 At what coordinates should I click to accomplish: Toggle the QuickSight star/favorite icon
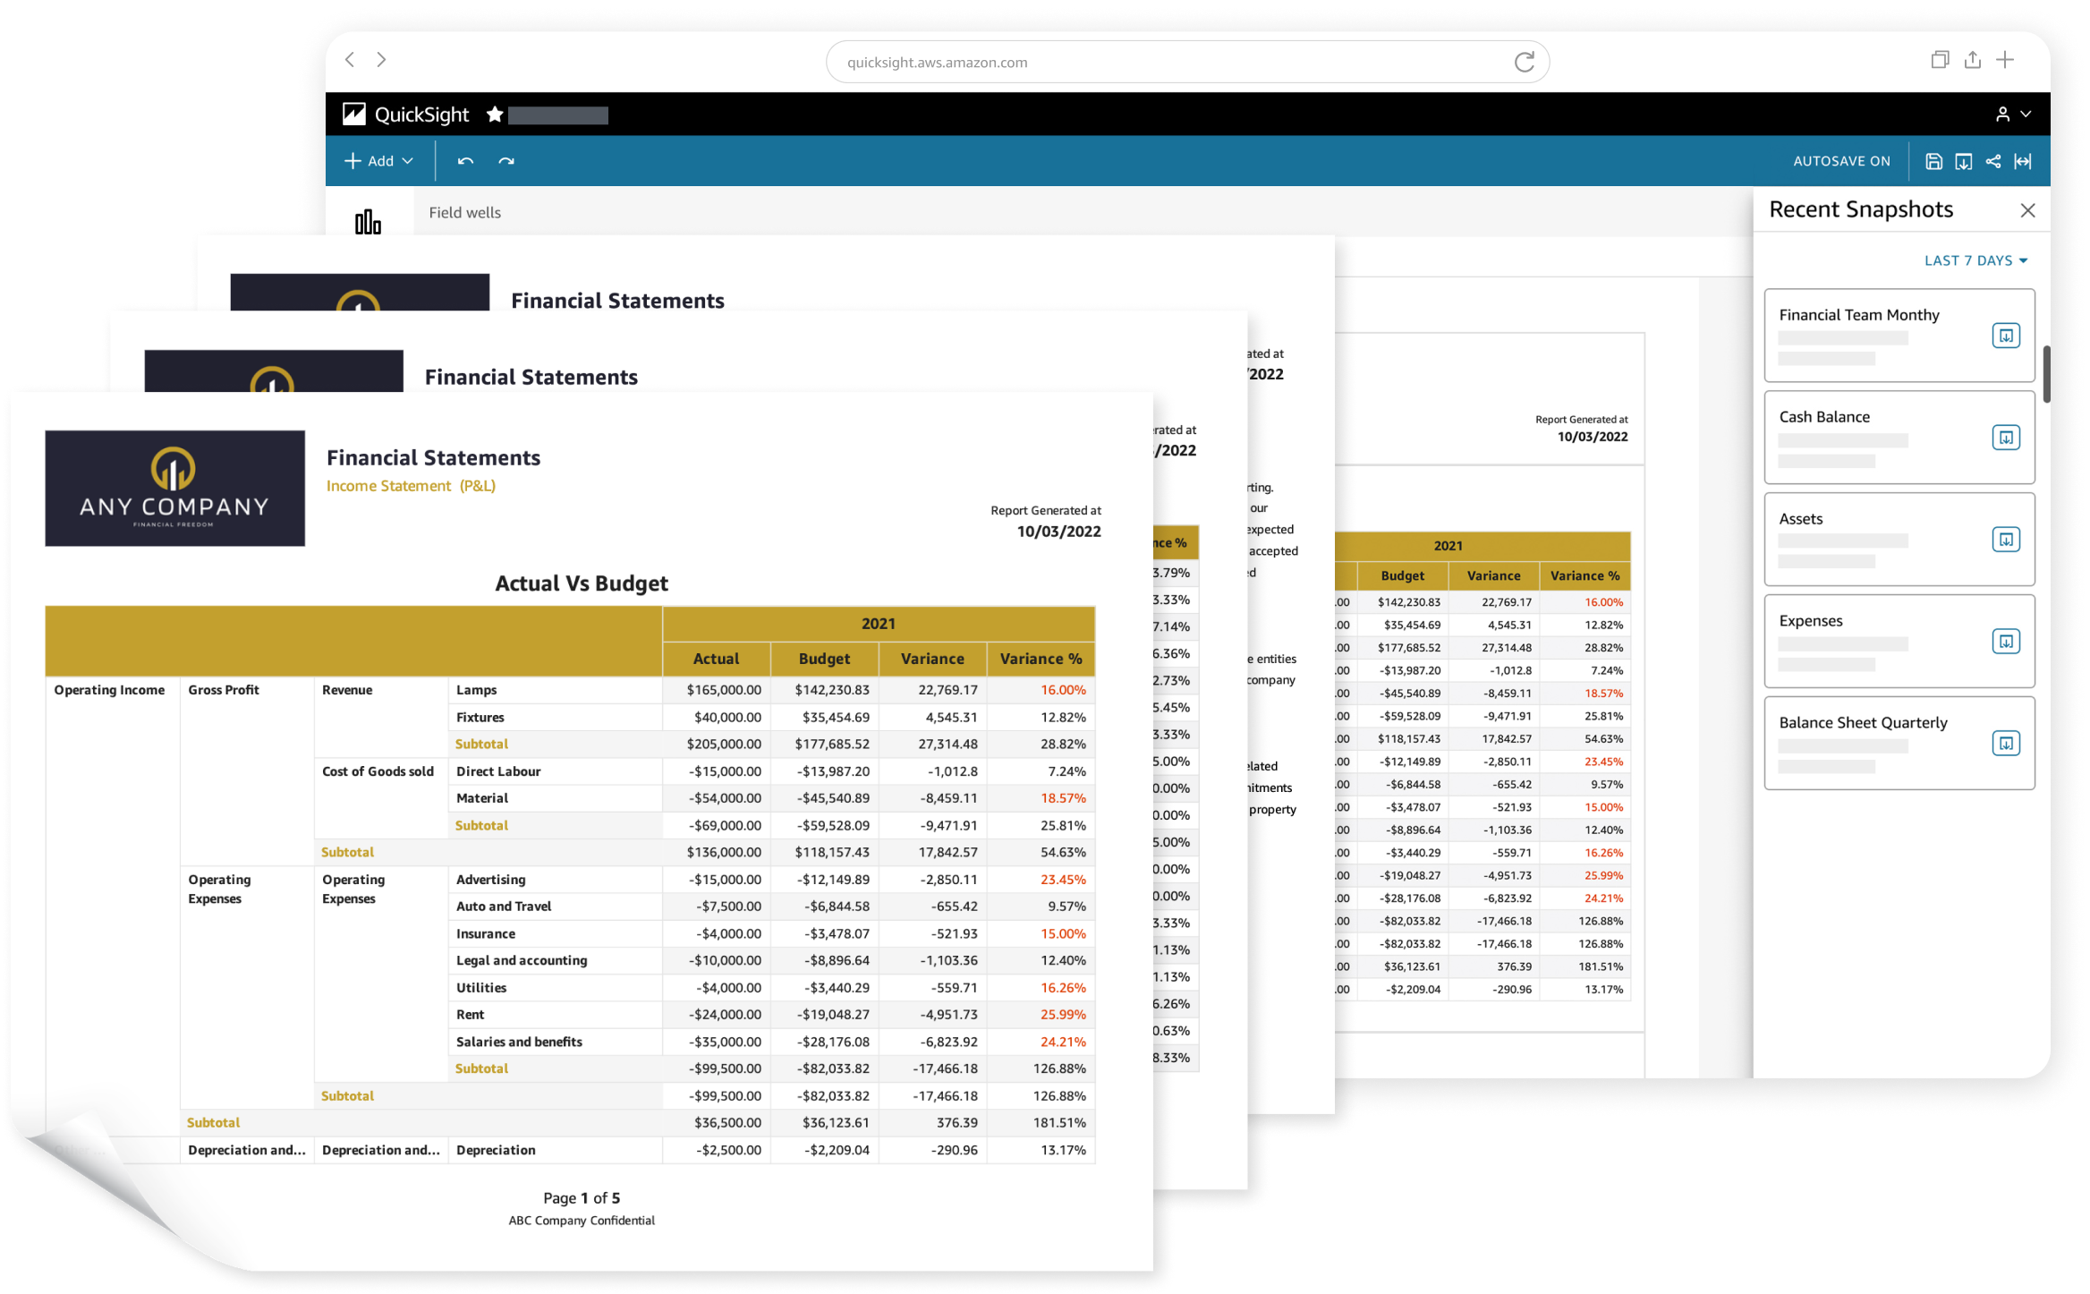pyautogui.click(x=494, y=116)
